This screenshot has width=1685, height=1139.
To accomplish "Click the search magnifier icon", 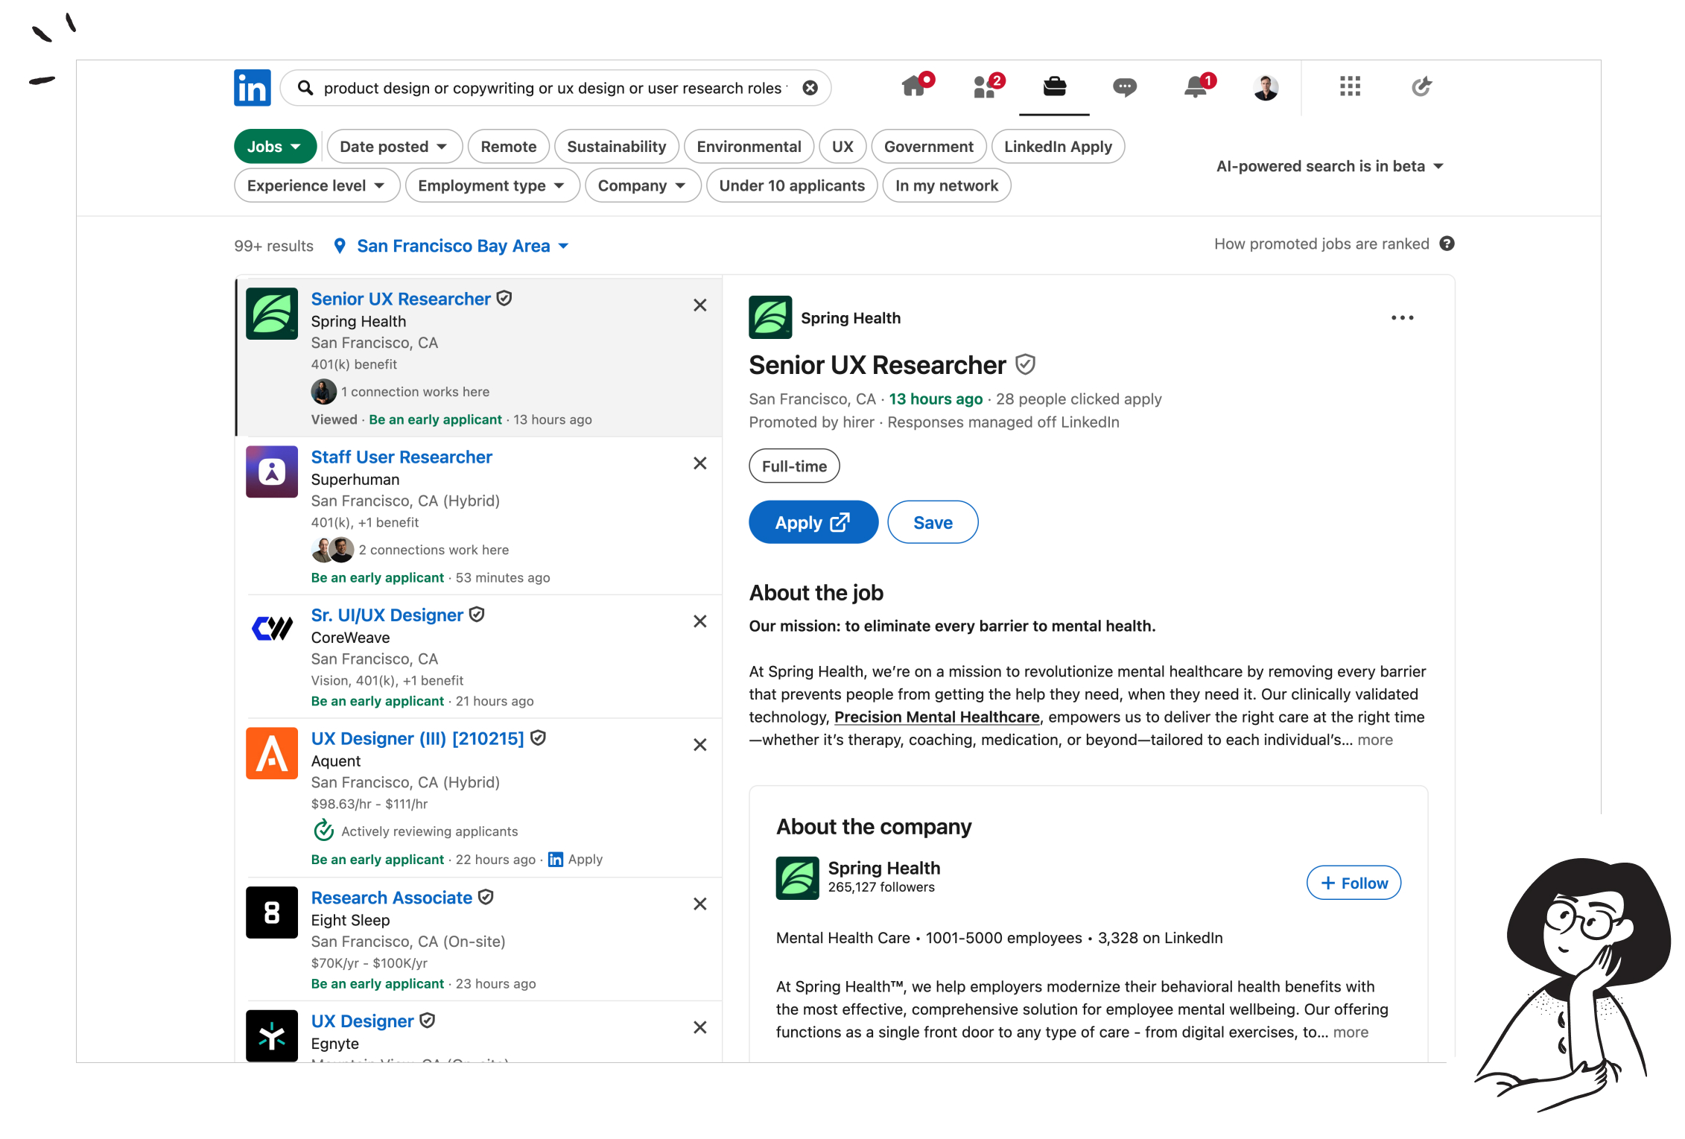I will click(x=305, y=88).
